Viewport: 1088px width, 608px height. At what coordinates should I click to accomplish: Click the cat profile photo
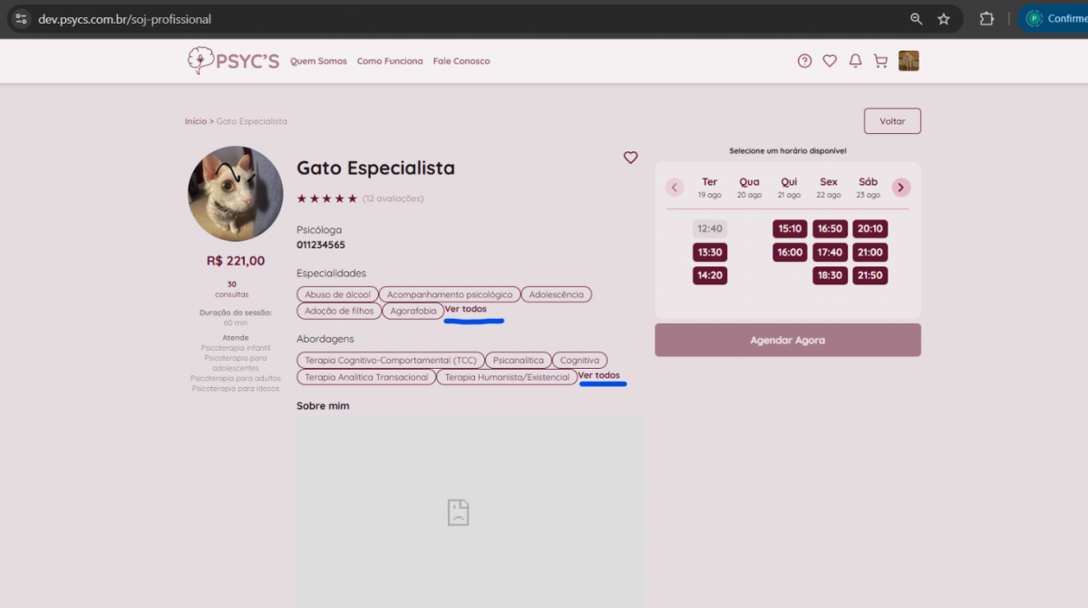click(x=236, y=194)
